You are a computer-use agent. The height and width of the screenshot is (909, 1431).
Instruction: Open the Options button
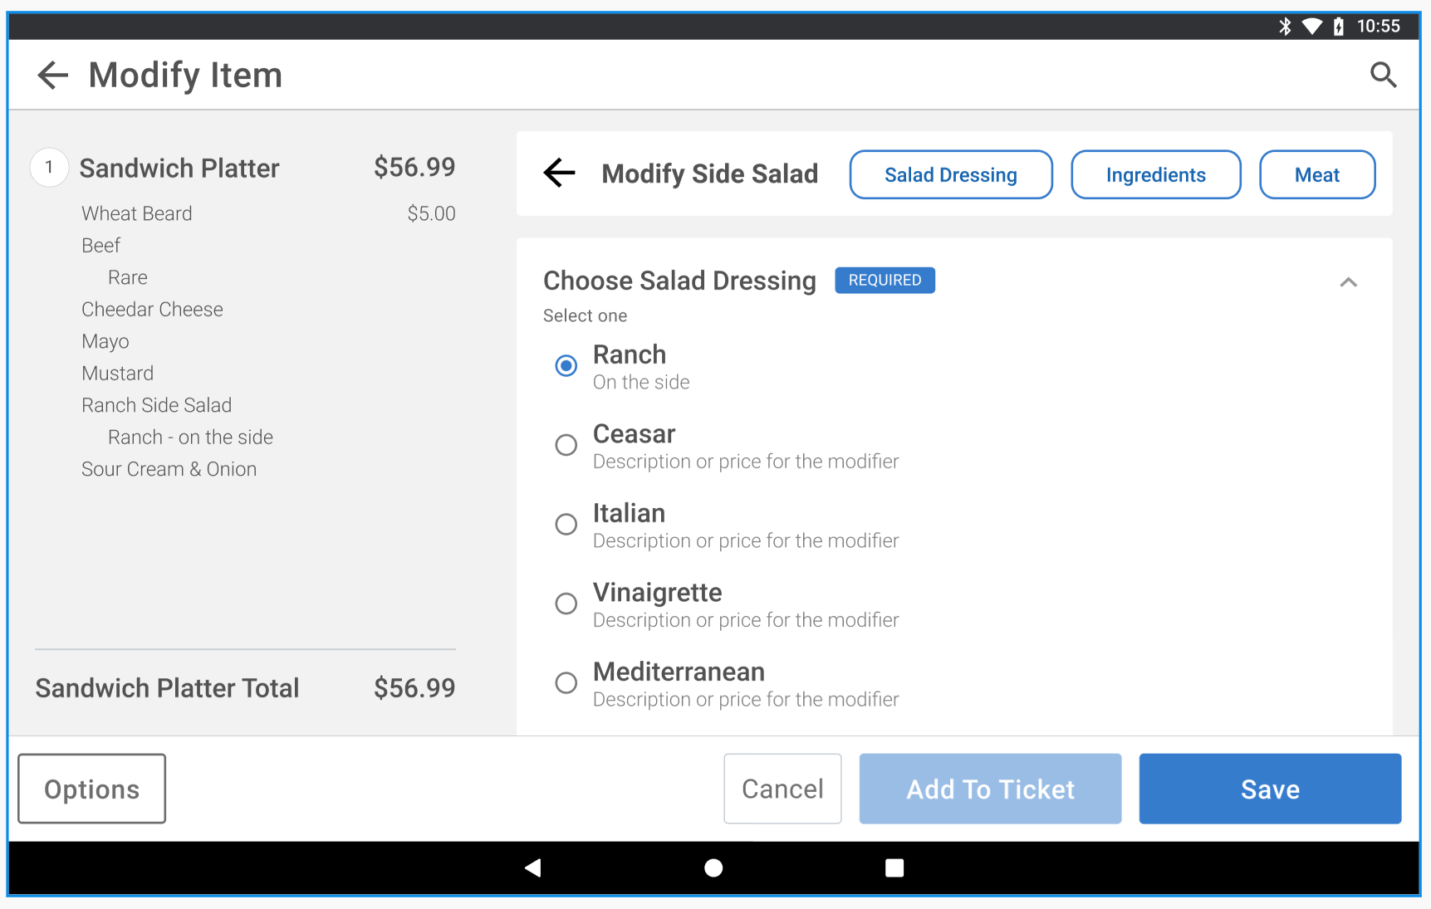point(92,789)
